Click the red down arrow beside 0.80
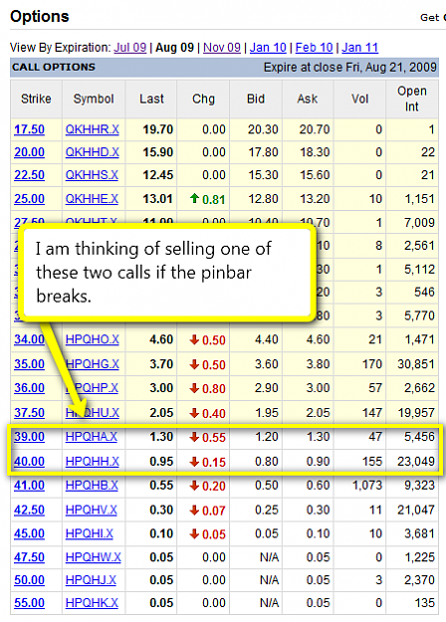 [x=194, y=388]
